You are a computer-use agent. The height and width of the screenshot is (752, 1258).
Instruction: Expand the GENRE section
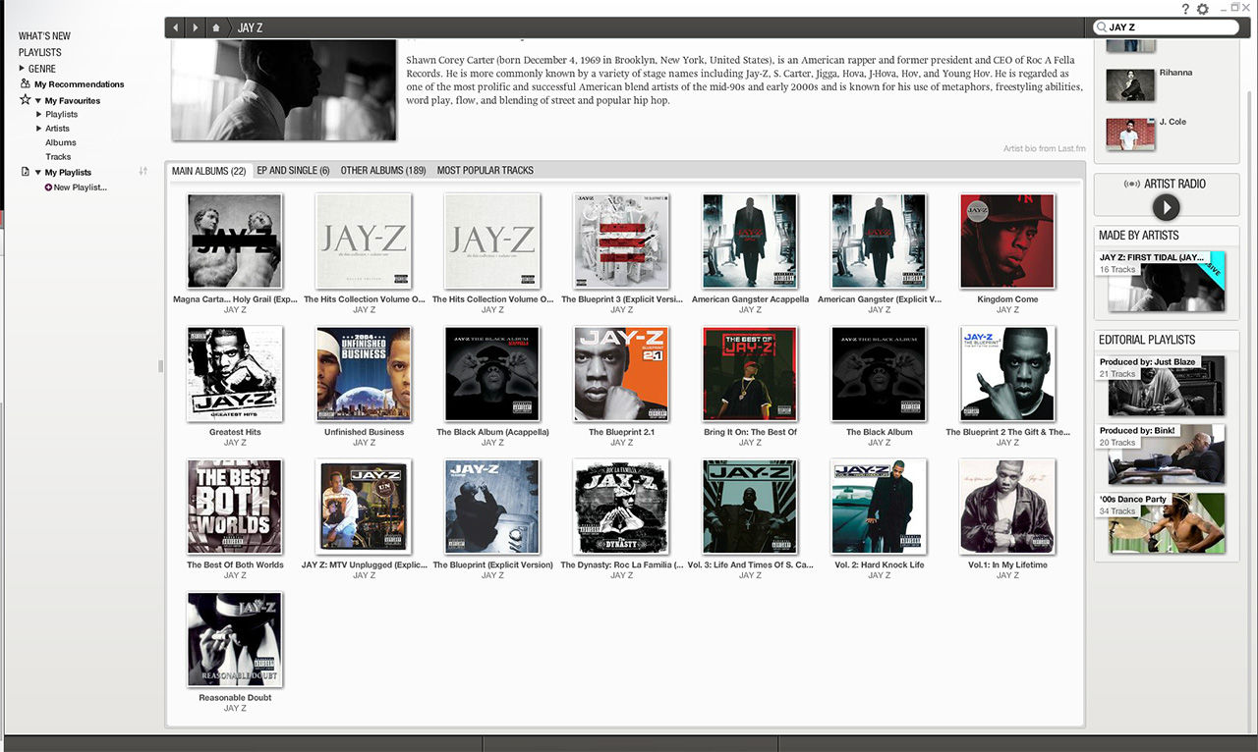23,69
